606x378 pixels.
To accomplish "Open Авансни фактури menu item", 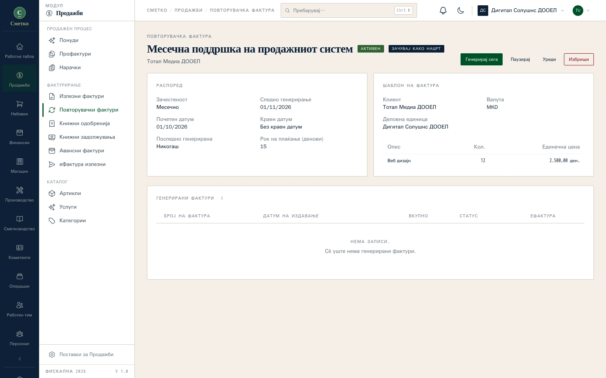I will pos(87,150).
